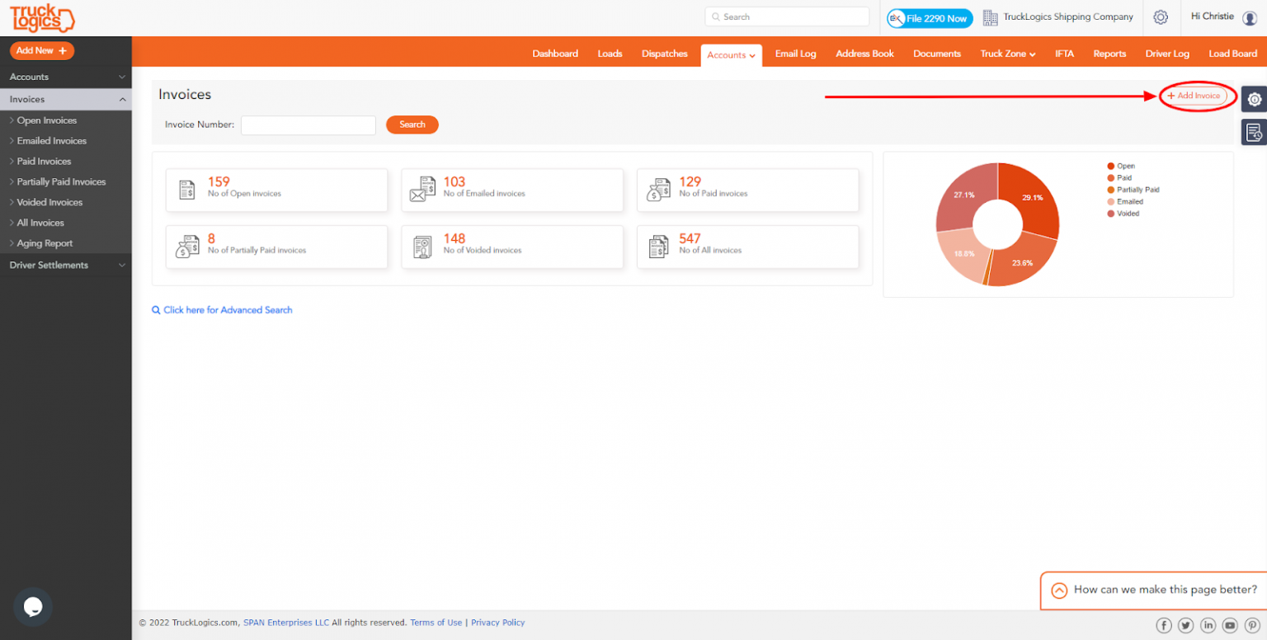The height and width of the screenshot is (640, 1267).
Task: Open the YouTube icon in footer
Action: pyautogui.click(x=1230, y=625)
